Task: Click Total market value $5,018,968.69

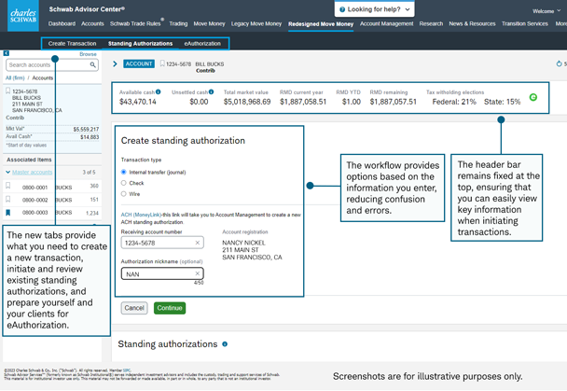Action: pos(247,102)
